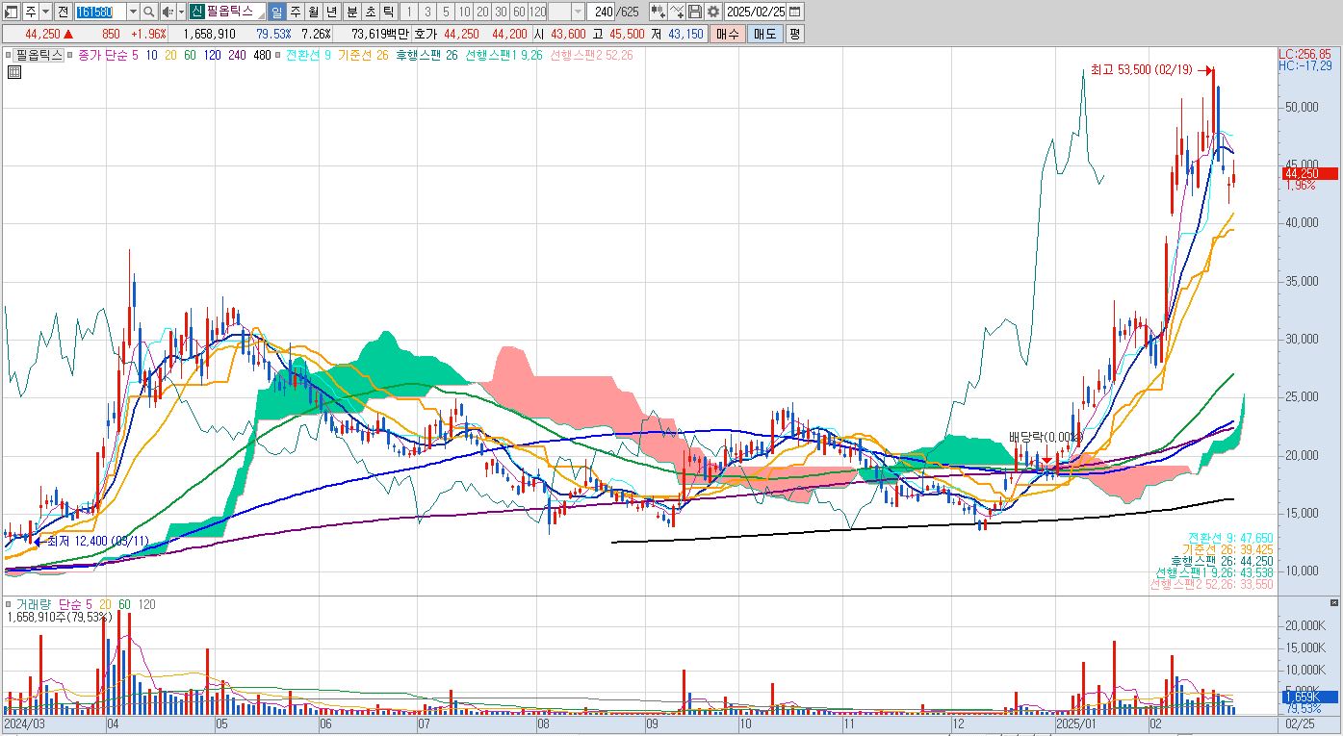Click the 전 button beside stock code

(63, 12)
